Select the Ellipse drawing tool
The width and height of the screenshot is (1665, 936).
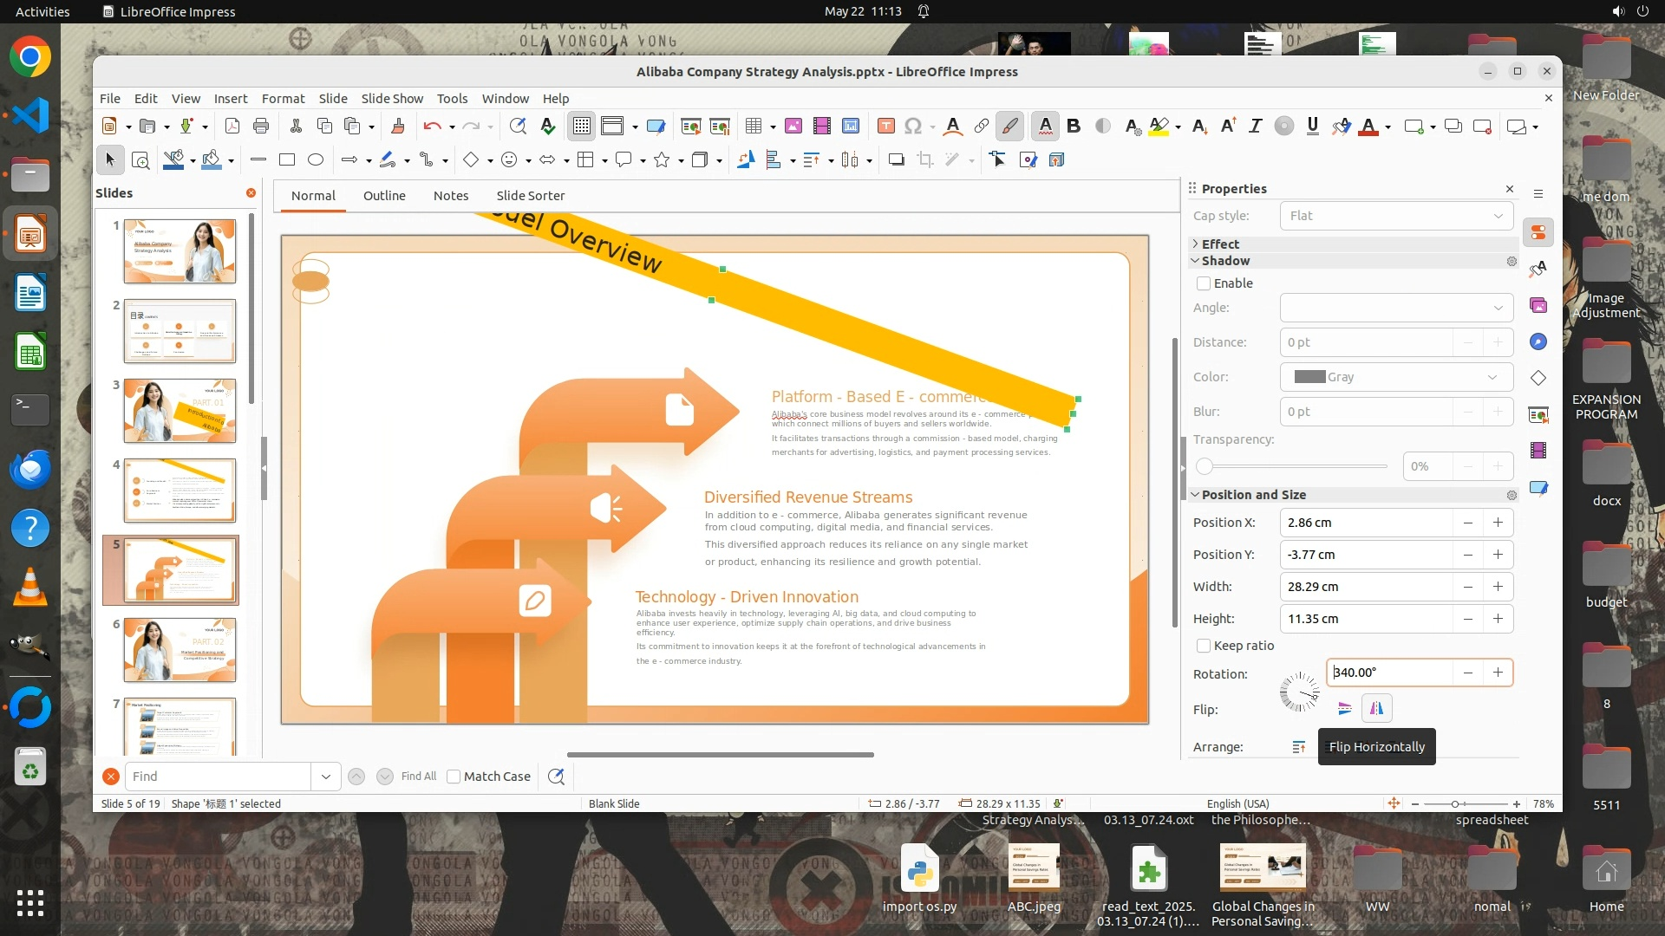pos(316,159)
